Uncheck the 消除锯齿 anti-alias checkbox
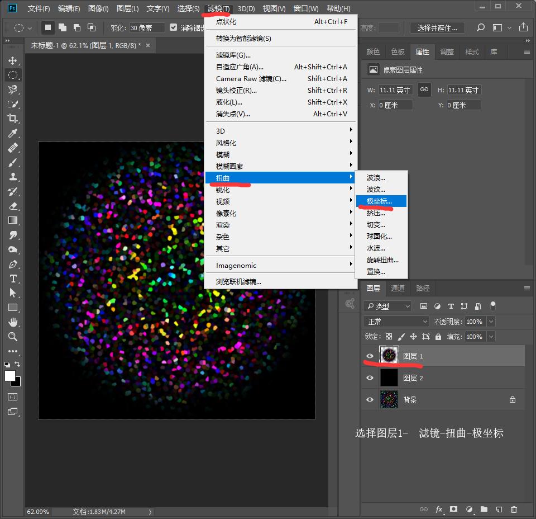Screen dimensions: 536x519 (x=174, y=27)
